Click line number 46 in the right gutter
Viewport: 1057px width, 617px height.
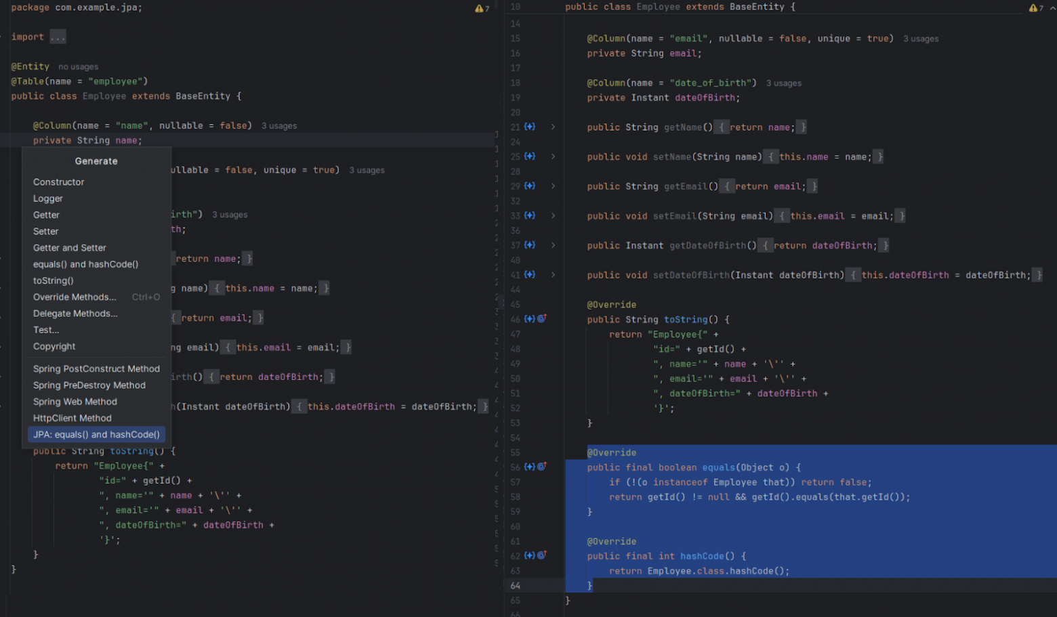tap(516, 320)
